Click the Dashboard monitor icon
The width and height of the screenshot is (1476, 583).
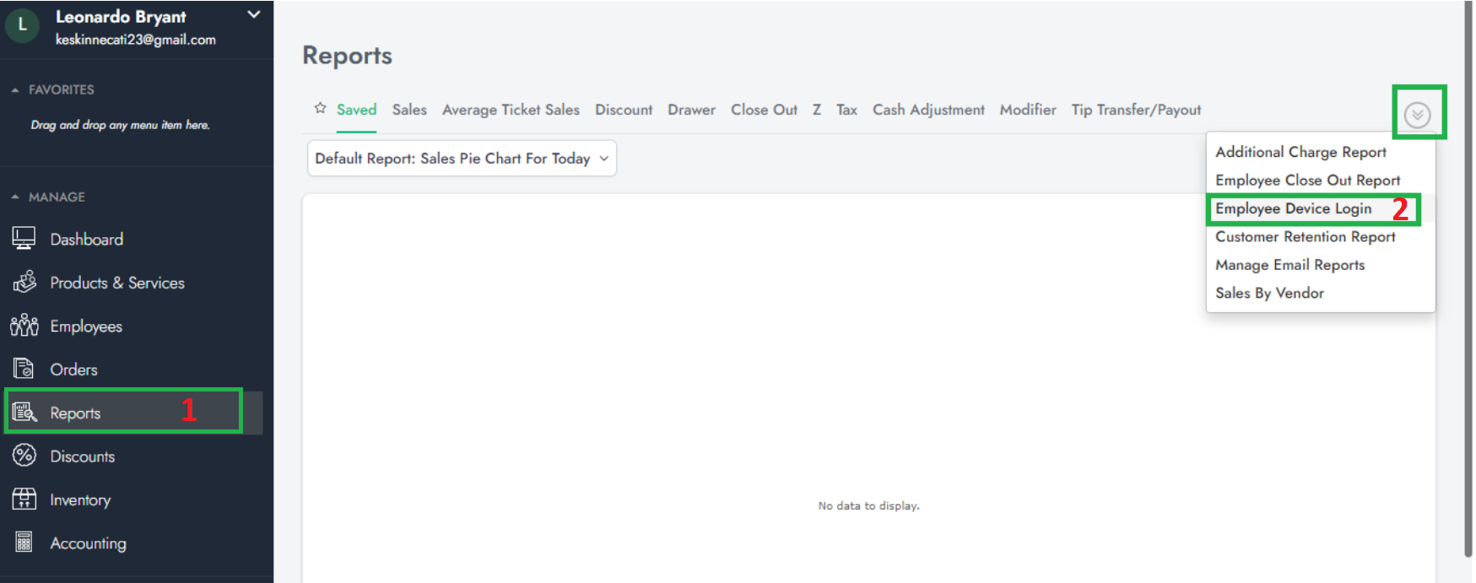click(x=24, y=239)
